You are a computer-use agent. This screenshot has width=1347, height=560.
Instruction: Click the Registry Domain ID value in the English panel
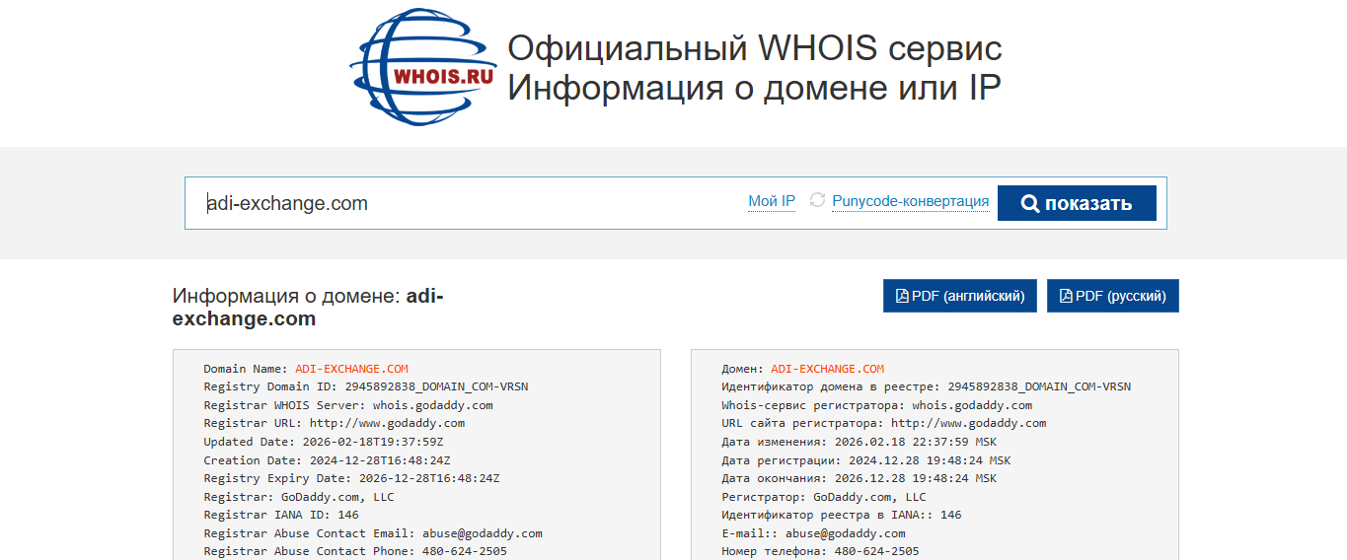click(x=436, y=386)
